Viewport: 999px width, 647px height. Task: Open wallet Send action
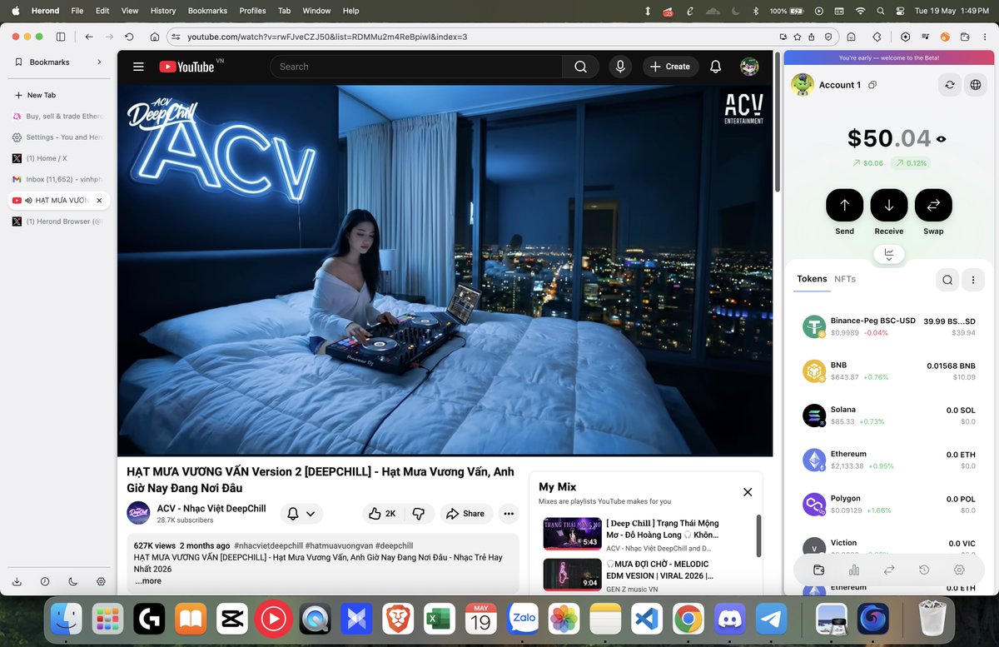coord(844,205)
